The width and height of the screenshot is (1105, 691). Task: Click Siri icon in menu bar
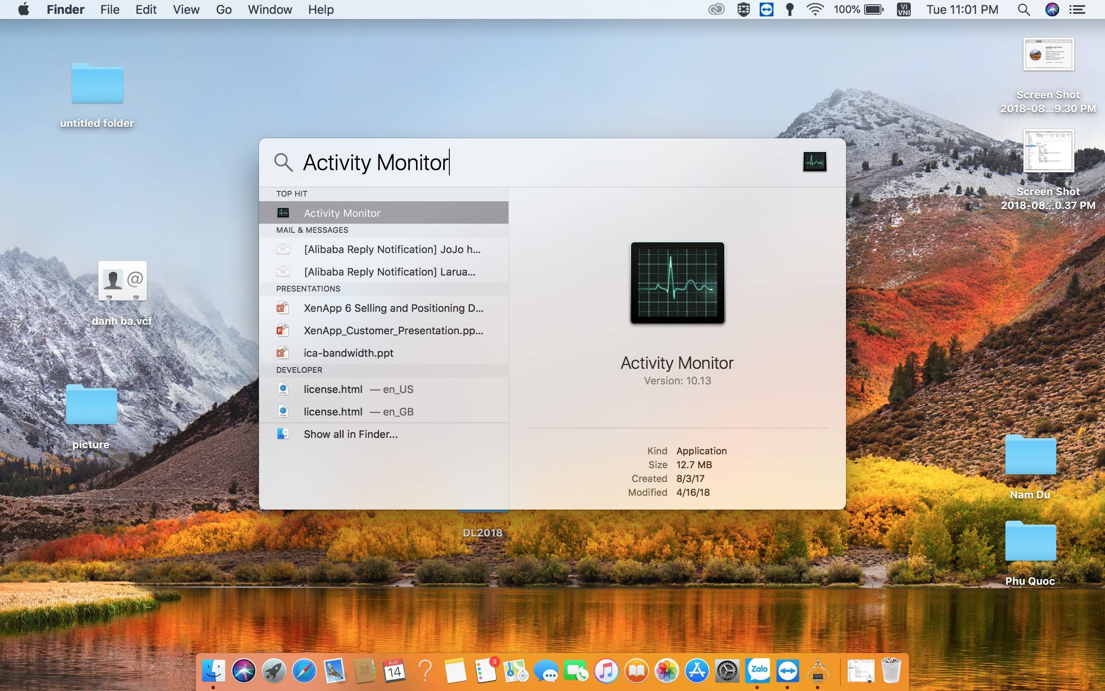click(x=1052, y=10)
